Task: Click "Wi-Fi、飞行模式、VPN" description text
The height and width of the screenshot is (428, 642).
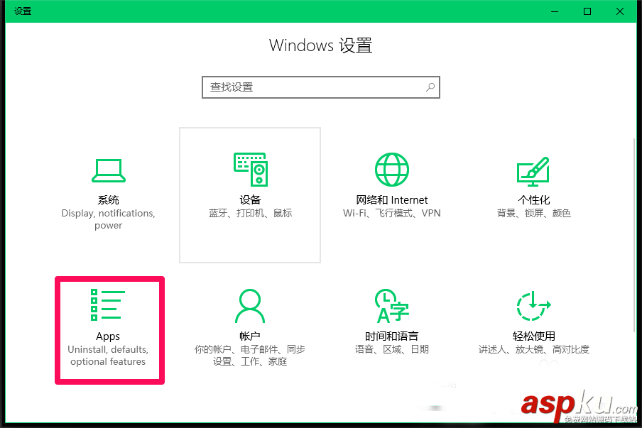Action: (392, 213)
